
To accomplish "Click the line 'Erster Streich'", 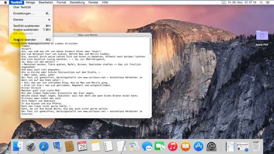I will tap(31, 88).
